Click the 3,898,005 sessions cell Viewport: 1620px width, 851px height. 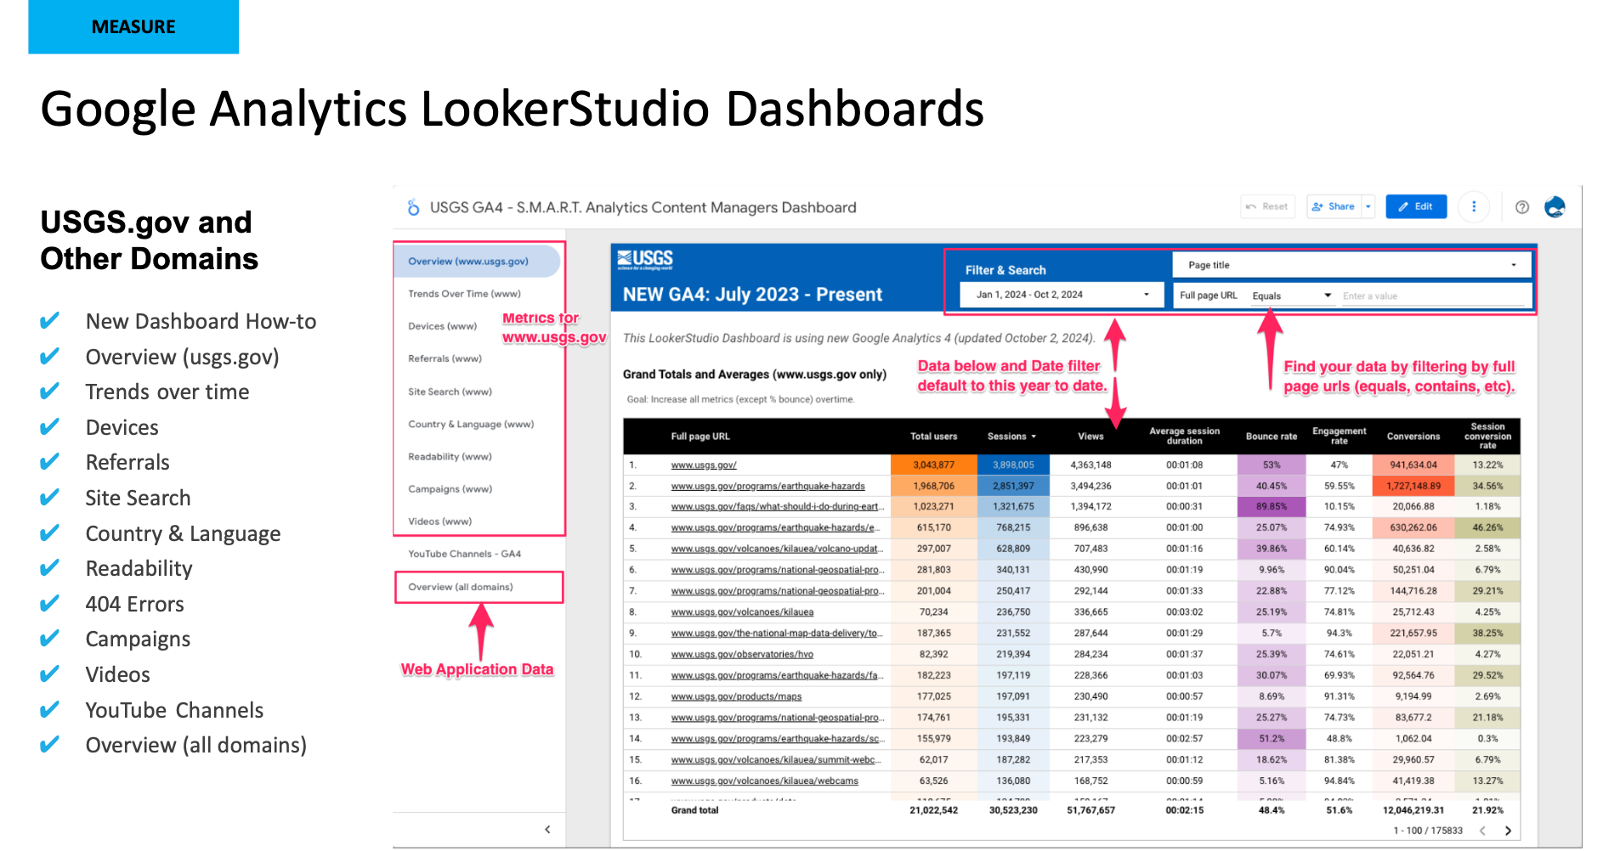pyautogui.click(x=1013, y=465)
